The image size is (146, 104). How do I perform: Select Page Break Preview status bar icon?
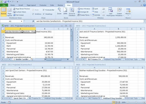point(119,102)
